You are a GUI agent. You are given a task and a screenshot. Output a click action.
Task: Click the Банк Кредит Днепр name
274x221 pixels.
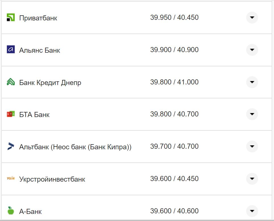pyautogui.click(x=50, y=83)
